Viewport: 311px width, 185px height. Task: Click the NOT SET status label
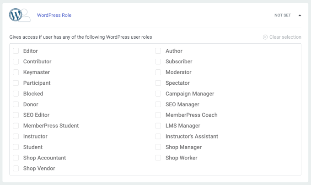point(283,15)
